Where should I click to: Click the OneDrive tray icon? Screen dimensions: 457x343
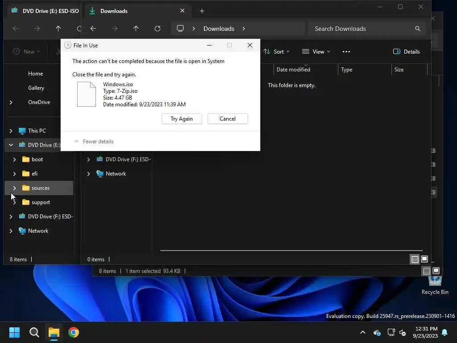click(x=377, y=332)
